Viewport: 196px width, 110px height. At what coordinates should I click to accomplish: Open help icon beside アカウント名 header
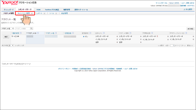point(56,33)
